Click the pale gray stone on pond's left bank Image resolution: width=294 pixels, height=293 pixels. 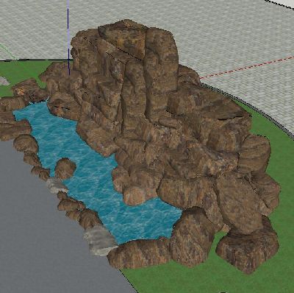56,186
